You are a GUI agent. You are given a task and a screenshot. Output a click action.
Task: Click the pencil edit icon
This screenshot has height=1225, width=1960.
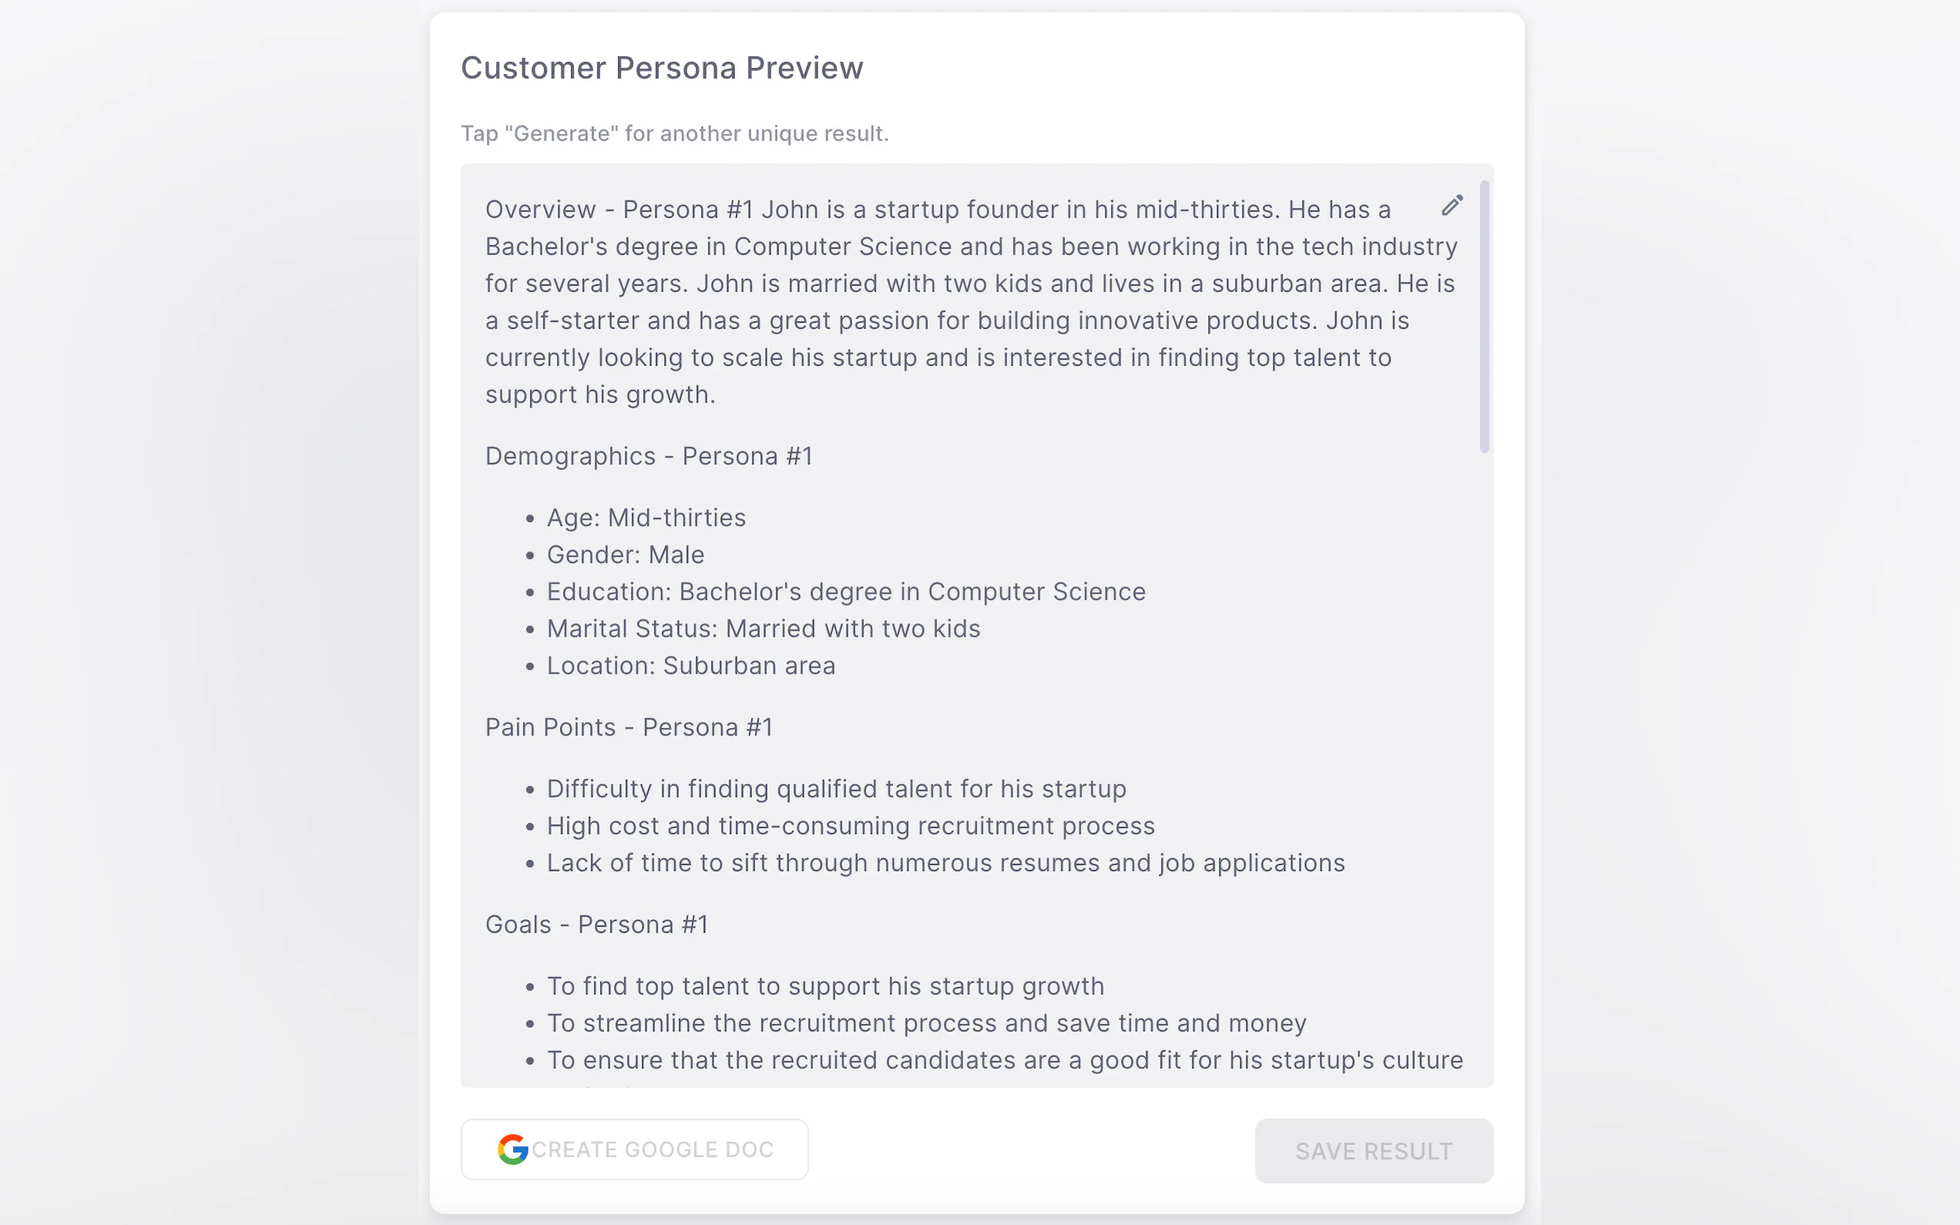[x=1451, y=206]
